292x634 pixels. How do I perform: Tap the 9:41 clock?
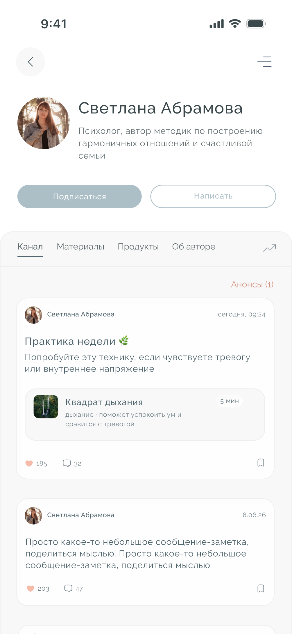54,24
